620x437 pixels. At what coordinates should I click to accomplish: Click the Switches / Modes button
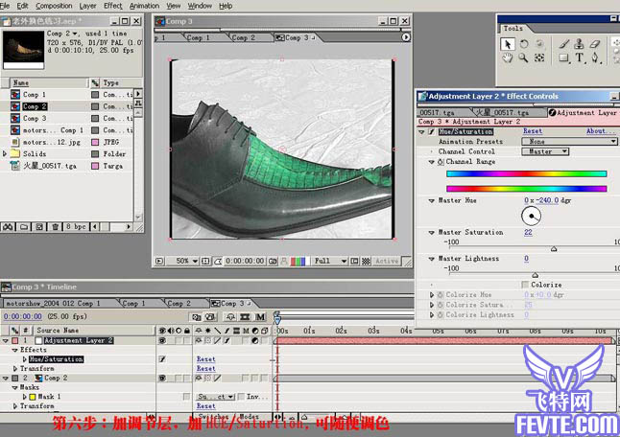pos(232,416)
